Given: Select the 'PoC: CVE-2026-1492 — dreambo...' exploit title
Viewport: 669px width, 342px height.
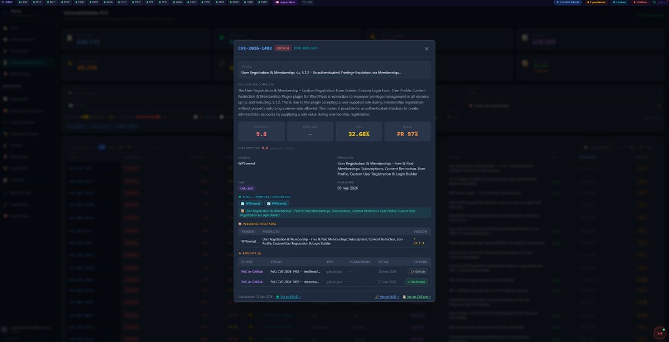Looking at the screenshot, I should pyautogui.click(x=294, y=282).
